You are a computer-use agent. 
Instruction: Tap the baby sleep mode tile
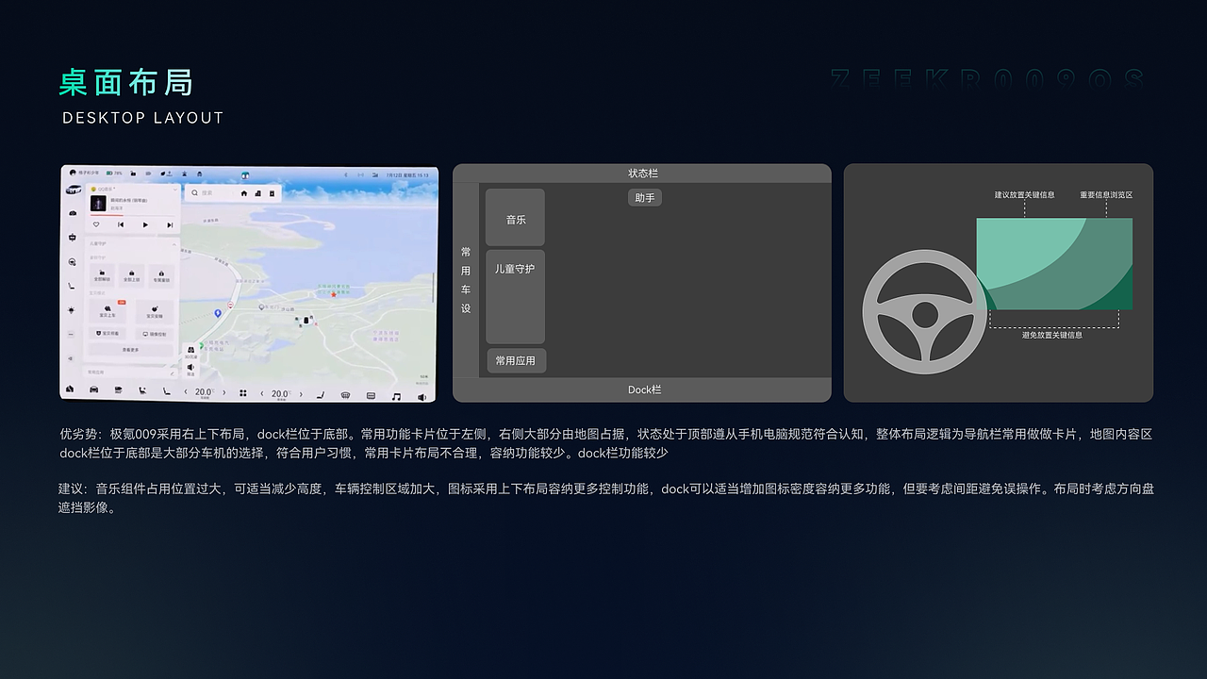pyautogui.click(x=155, y=311)
